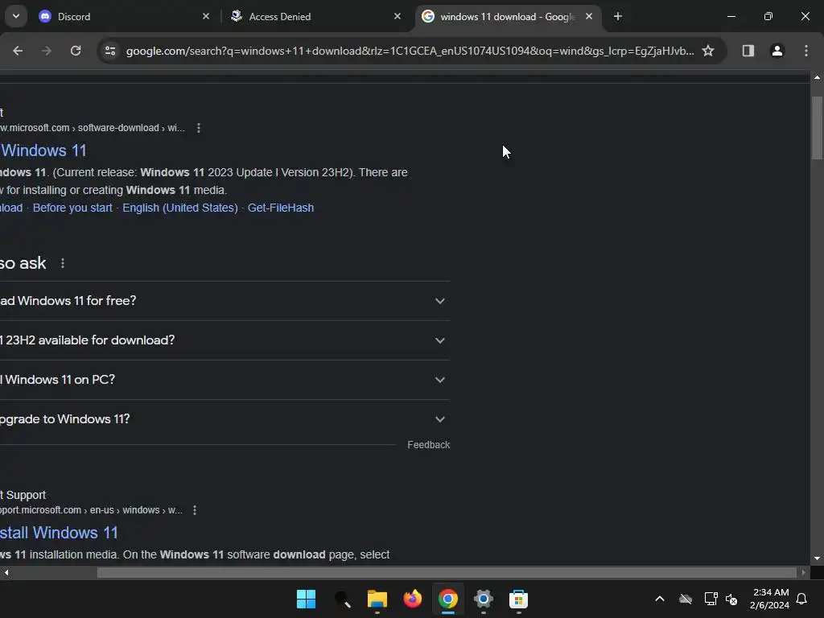The image size is (824, 618).
Task: Open the Chrome side panel
Action: coord(748,51)
